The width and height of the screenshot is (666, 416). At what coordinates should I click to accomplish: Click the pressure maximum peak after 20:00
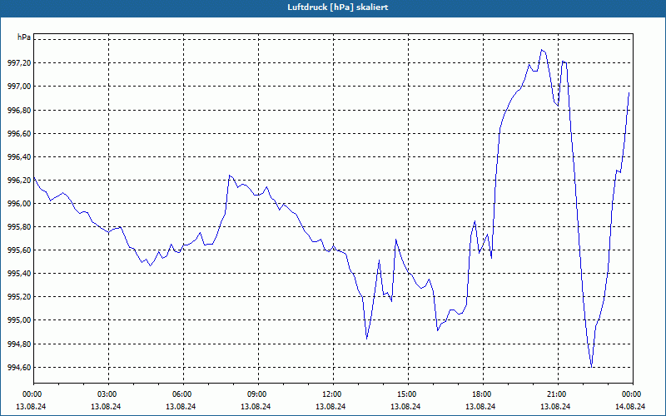542,50
